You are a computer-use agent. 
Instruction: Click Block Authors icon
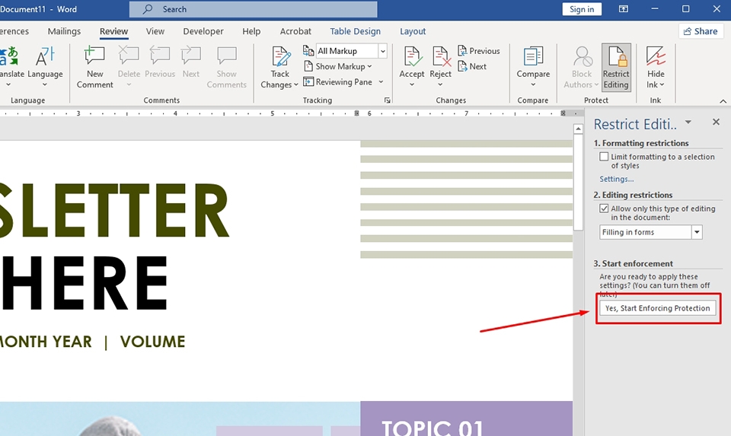[583, 57]
